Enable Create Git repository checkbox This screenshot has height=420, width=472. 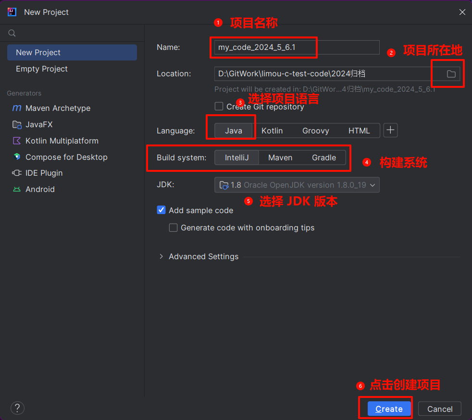point(219,107)
